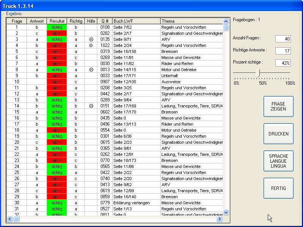
Task: Click the sad face icon in row 3
Action: click(x=91, y=39)
